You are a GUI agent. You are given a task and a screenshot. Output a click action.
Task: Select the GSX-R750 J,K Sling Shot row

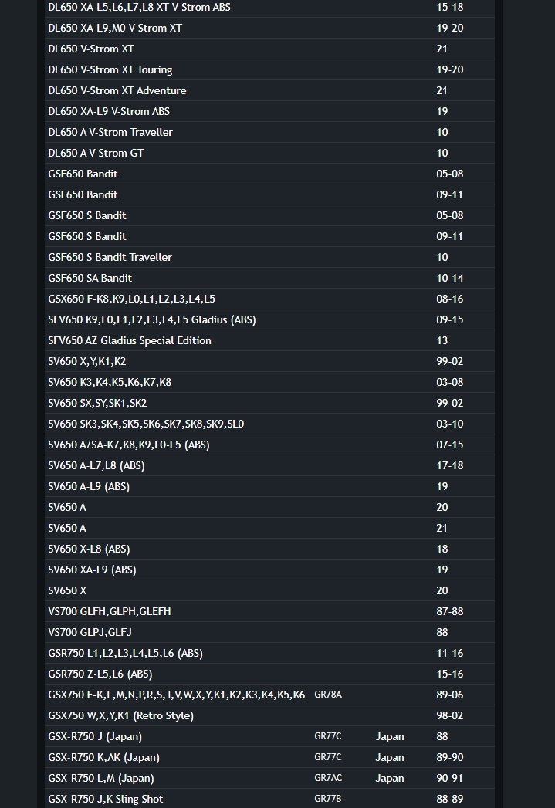click(x=269, y=799)
